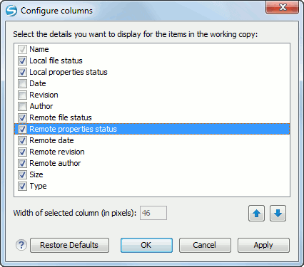Open help via question mark icon

tap(21, 245)
